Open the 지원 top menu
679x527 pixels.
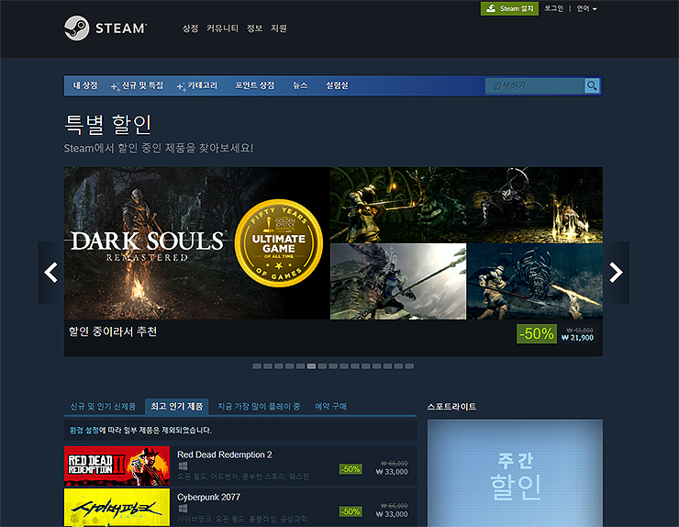coord(279,28)
